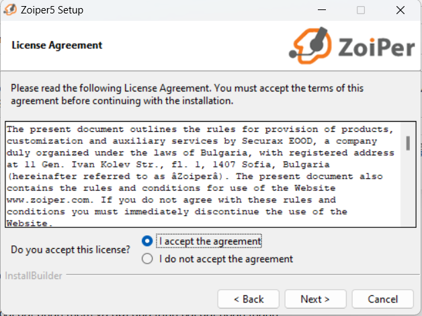Click the InstallBuilder label
Screen dimensions: 422x316
34,276
